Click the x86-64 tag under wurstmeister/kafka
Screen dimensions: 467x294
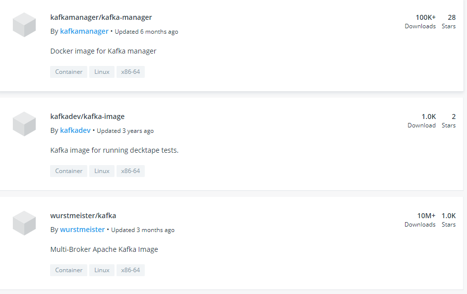[130, 270]
